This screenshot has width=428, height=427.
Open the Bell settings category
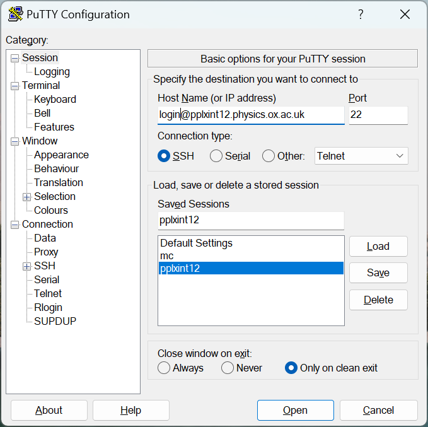point(42,113)
